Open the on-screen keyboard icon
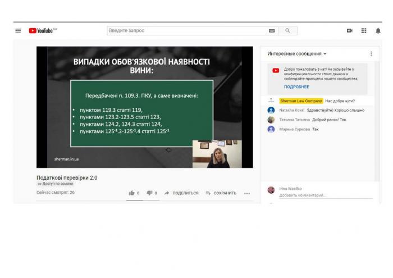Screen dimensions: 393x278 (x=272, y=31)
